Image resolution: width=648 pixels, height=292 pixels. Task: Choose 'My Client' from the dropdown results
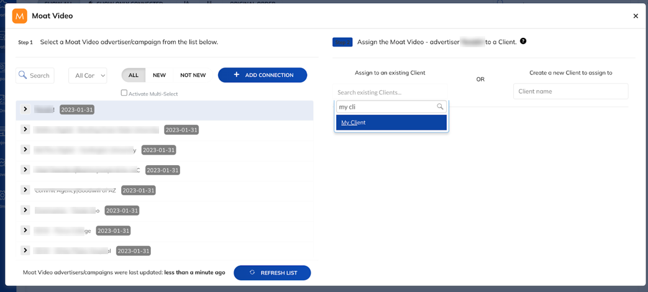[391, 122]
